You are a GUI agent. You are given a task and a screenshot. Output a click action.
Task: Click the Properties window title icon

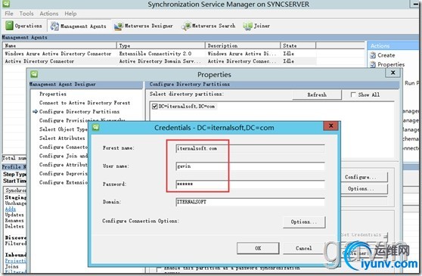click(x=34, y=74)
